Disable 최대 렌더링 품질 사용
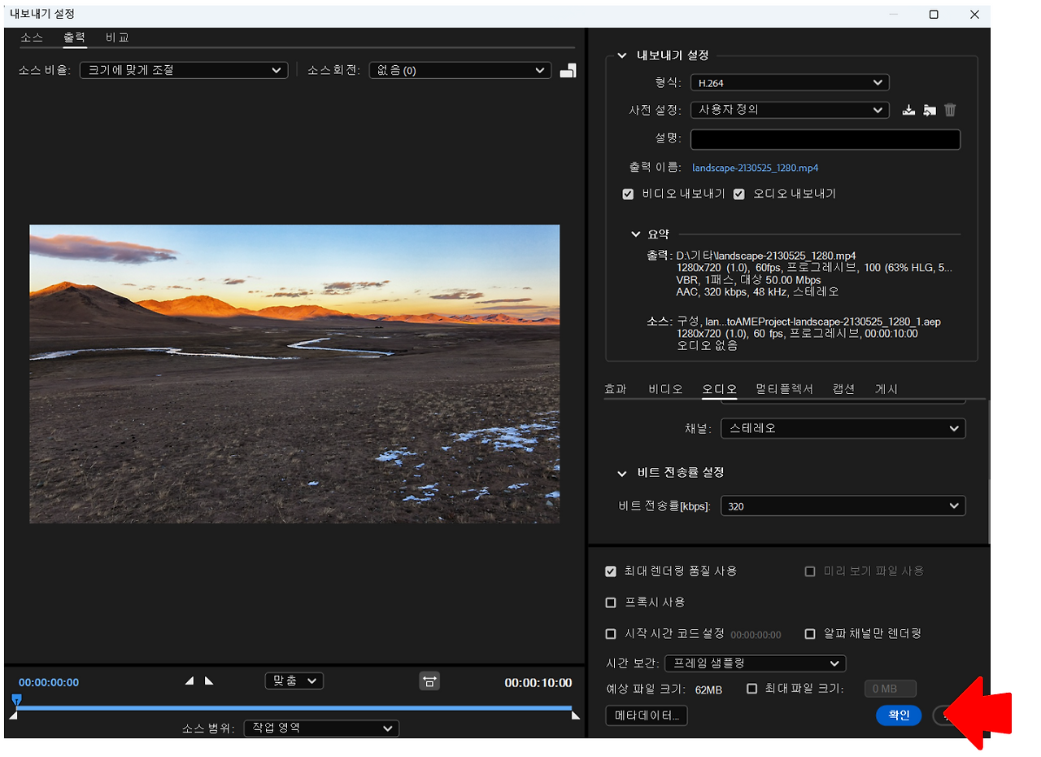 tap(611, 571)
